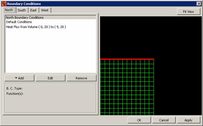
Task: Click the CS application icon in title bar
Action: pos(4,4)
